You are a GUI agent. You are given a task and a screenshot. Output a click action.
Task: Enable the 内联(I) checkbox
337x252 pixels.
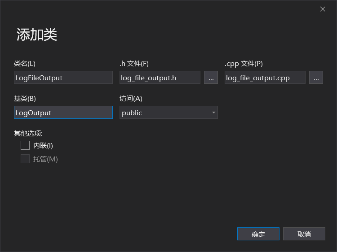[x=25, y=145]
